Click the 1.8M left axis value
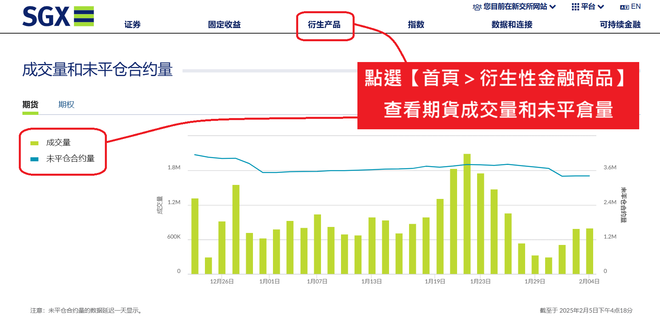This screenshot has width=660, height=327. (x=174, y=168)
